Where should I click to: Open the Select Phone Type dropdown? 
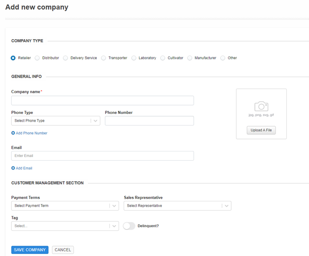(56, 121)
